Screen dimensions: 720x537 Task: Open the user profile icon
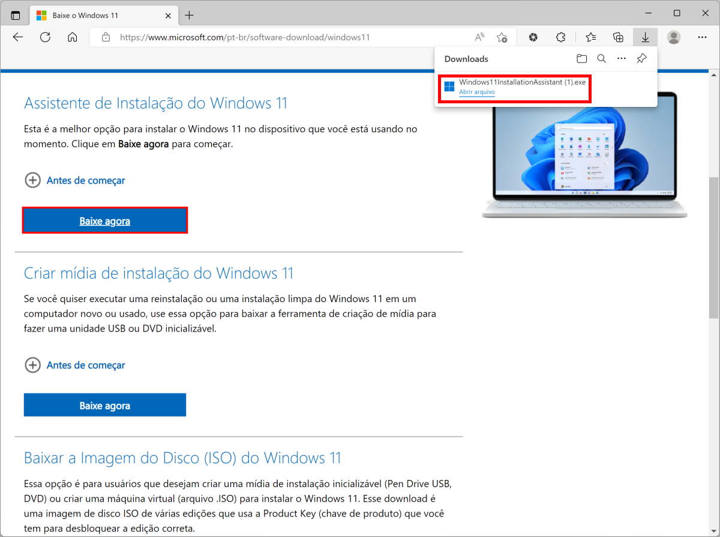coord(674,37)
